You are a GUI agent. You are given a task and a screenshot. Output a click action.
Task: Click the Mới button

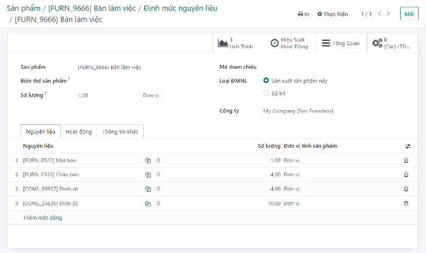[x=408, y=14]
